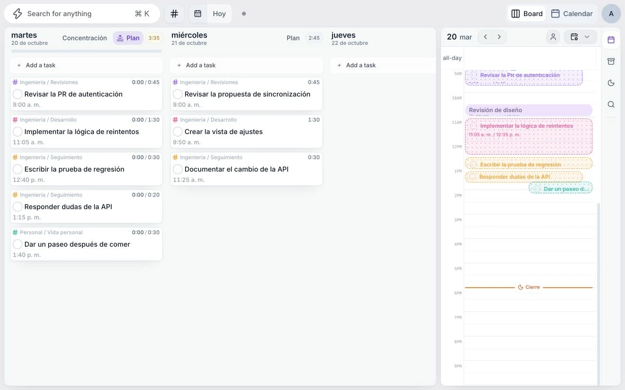Click the 2:45 total time badge
This screenshot has width=625, height=390.
tap(314, 38)
